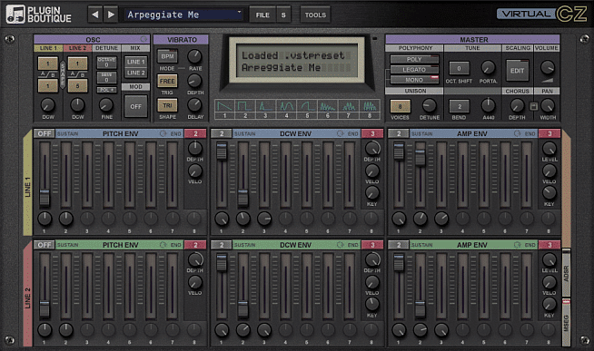
Task: Select double sine waveform 4
Action: (x=286, y=110)
